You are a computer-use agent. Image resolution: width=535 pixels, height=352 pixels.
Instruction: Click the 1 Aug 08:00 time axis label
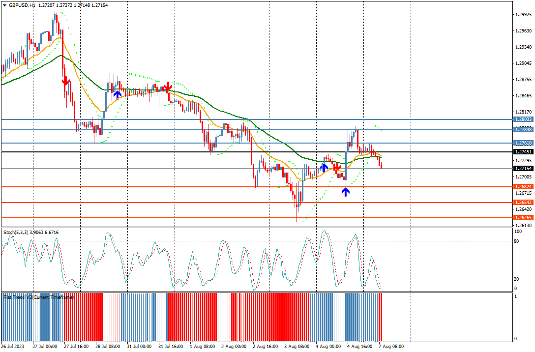[202, 347]
